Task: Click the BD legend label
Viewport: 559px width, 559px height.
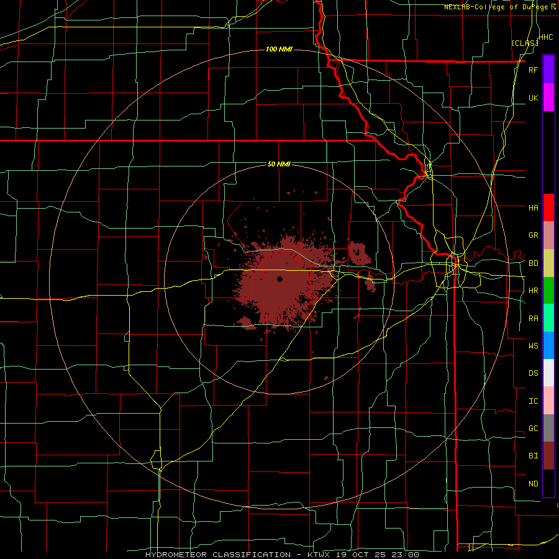Action: [x=533, y=263]
